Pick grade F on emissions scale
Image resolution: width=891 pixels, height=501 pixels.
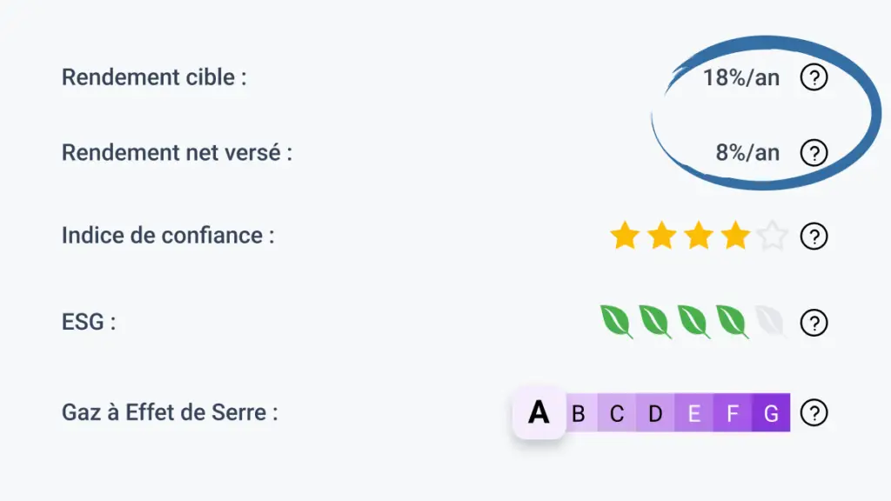point(733,412)
